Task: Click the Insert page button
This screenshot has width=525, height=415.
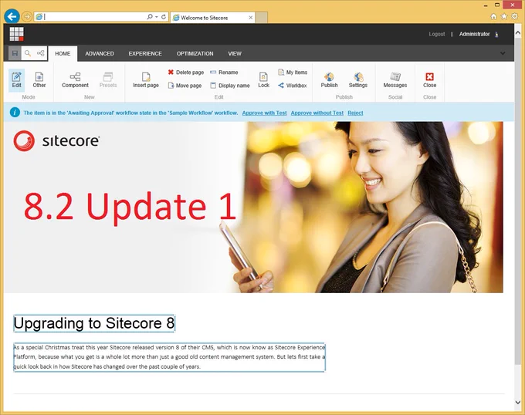Action: (146, 80)
